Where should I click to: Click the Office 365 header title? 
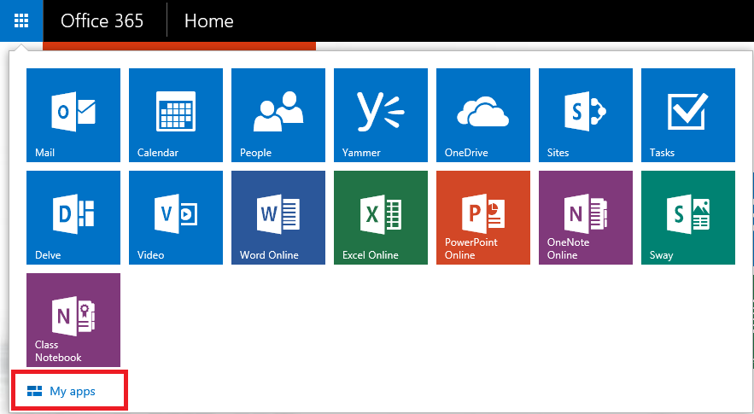(x=102, y=20)
